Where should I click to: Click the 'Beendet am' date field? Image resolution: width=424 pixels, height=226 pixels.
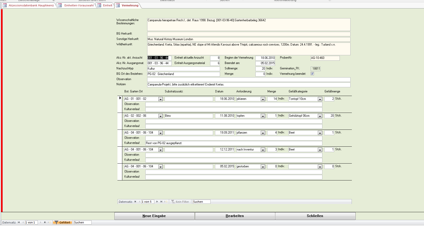click(x=265, y=63)
